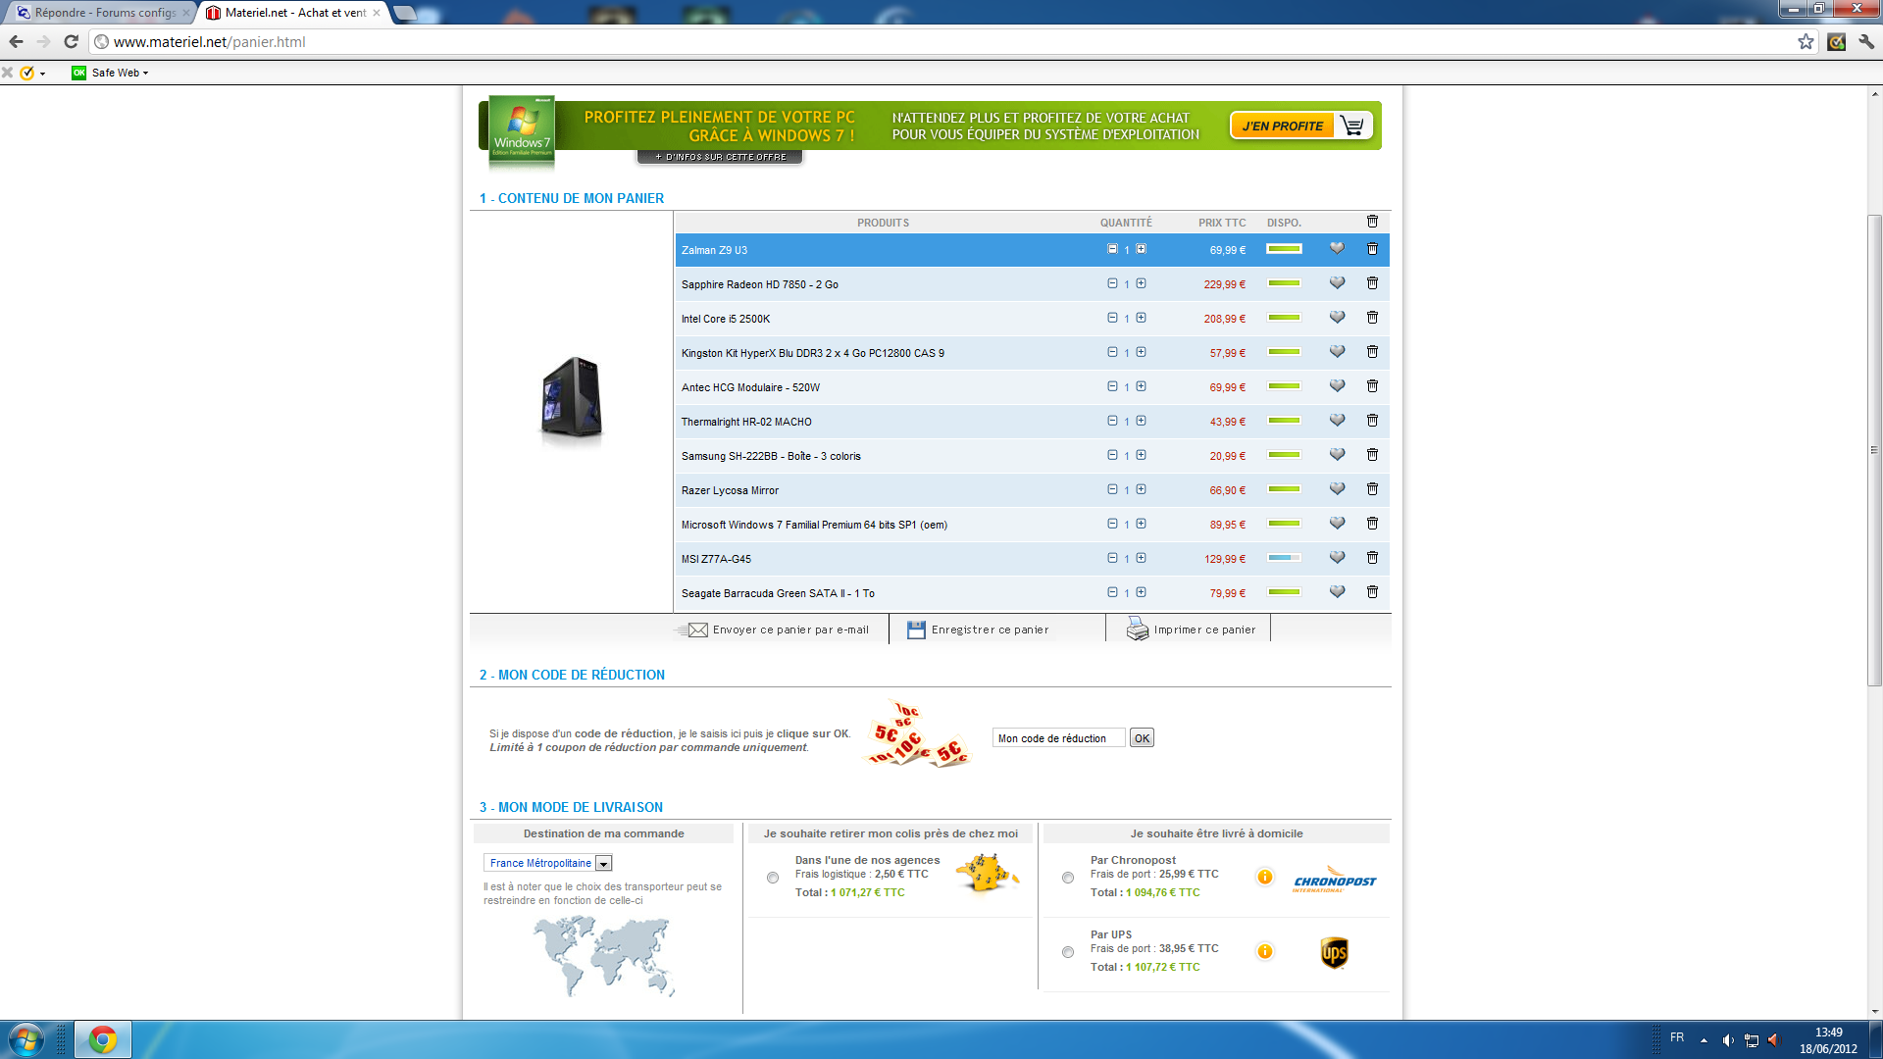Add Intel Core i5 2500K to wishlist
The width and height of the screenshot is (1883, 1059).
[x=1337, y=318]
